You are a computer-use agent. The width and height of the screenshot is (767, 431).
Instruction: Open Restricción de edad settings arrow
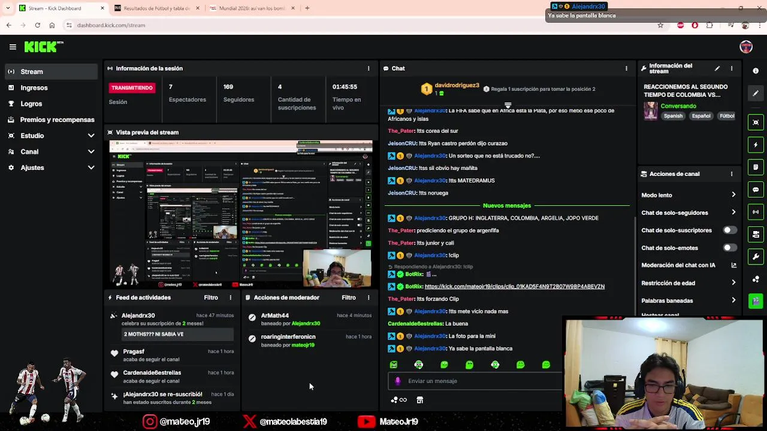tap(733, 283)
